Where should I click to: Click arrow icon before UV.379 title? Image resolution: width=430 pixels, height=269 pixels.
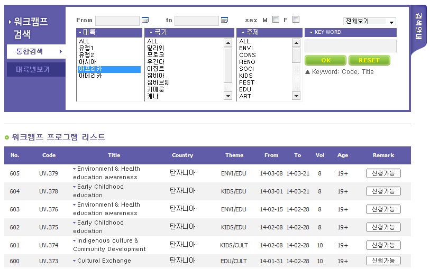coord(75,169)
